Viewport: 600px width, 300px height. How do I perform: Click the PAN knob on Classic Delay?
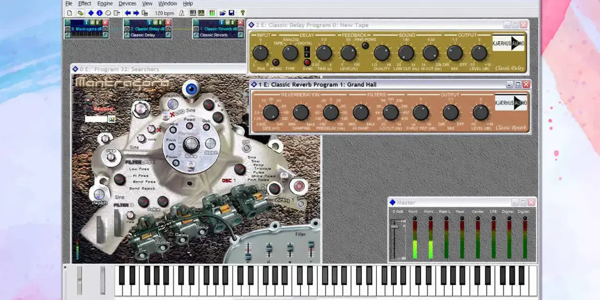point(261,53)
